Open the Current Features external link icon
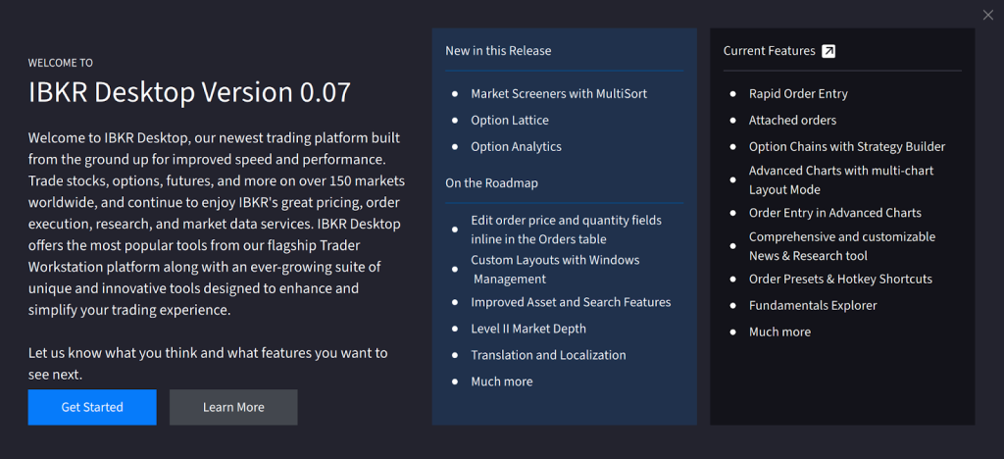 pyautogui.click(x=828, y=51)
